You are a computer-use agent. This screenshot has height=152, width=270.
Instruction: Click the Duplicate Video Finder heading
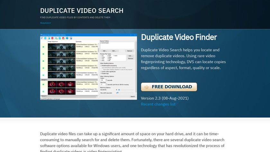tap(179, 37)
